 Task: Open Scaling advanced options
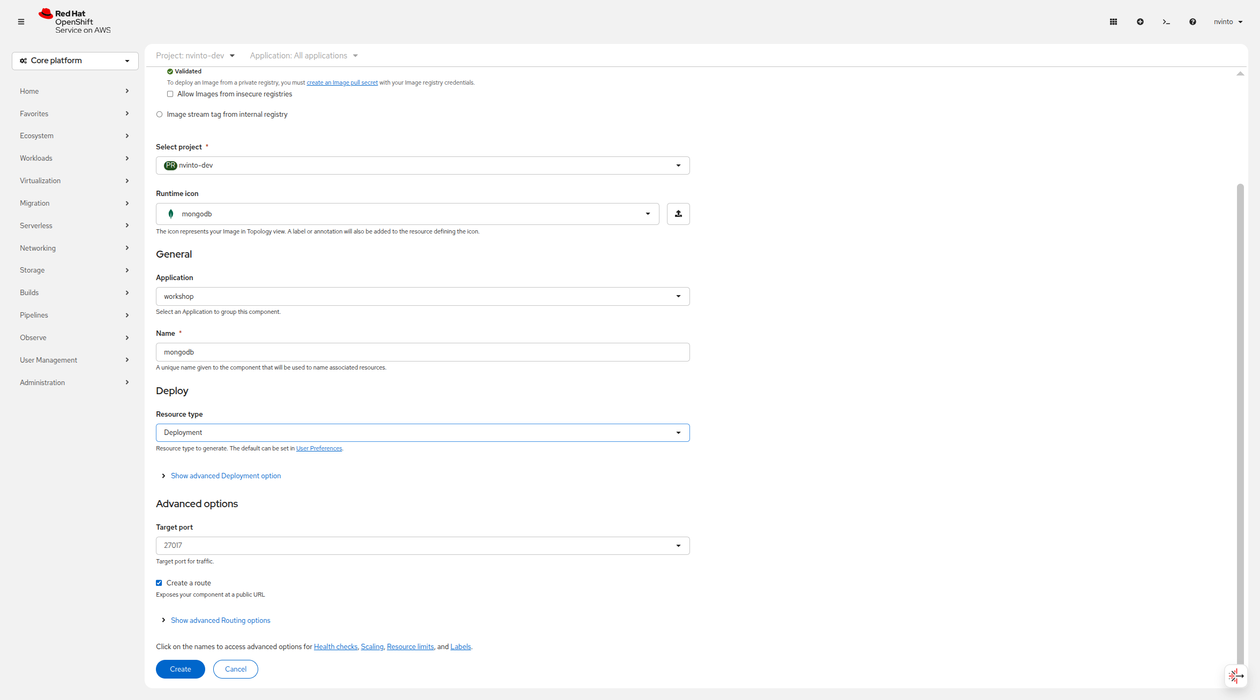tap(372, 646)
